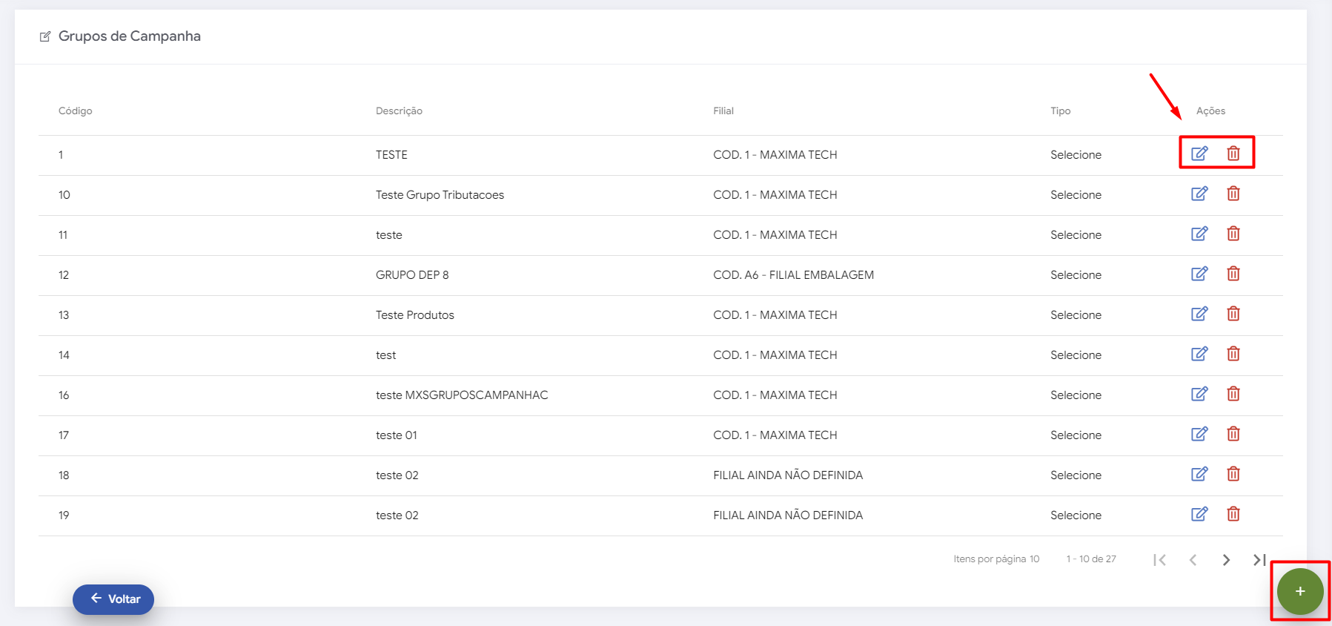Delete the TESTE campaign group row

pos(1233,154)
